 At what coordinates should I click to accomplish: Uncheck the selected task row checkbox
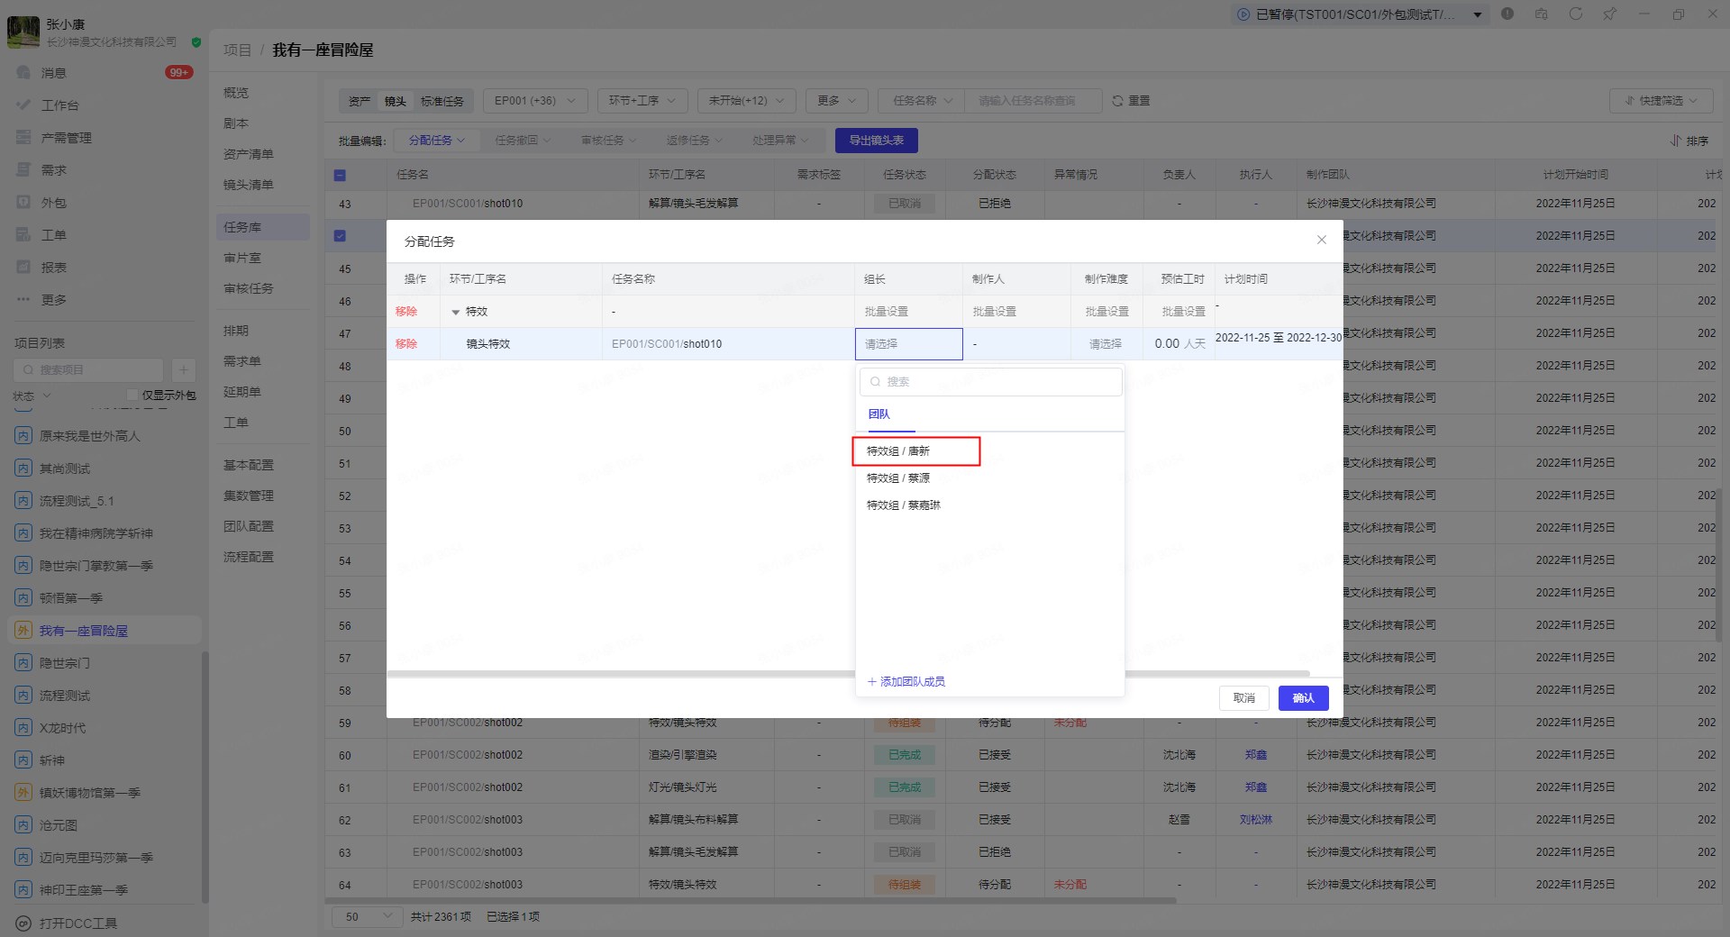tap(340, 236)
